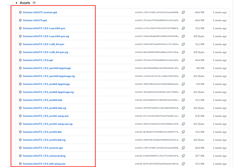Image resolution: width=244 pixels, height=167 pixels.
Task: Copy hash of Extreme.InfiniTV_1.9.0_amd64.AppImage
Action: pyautogui.click(x=183, y=84)
